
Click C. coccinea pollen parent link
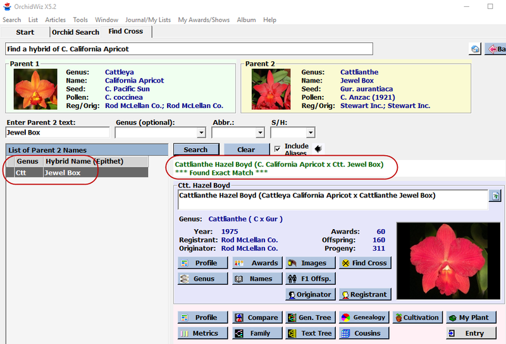(x=124, y=97)
